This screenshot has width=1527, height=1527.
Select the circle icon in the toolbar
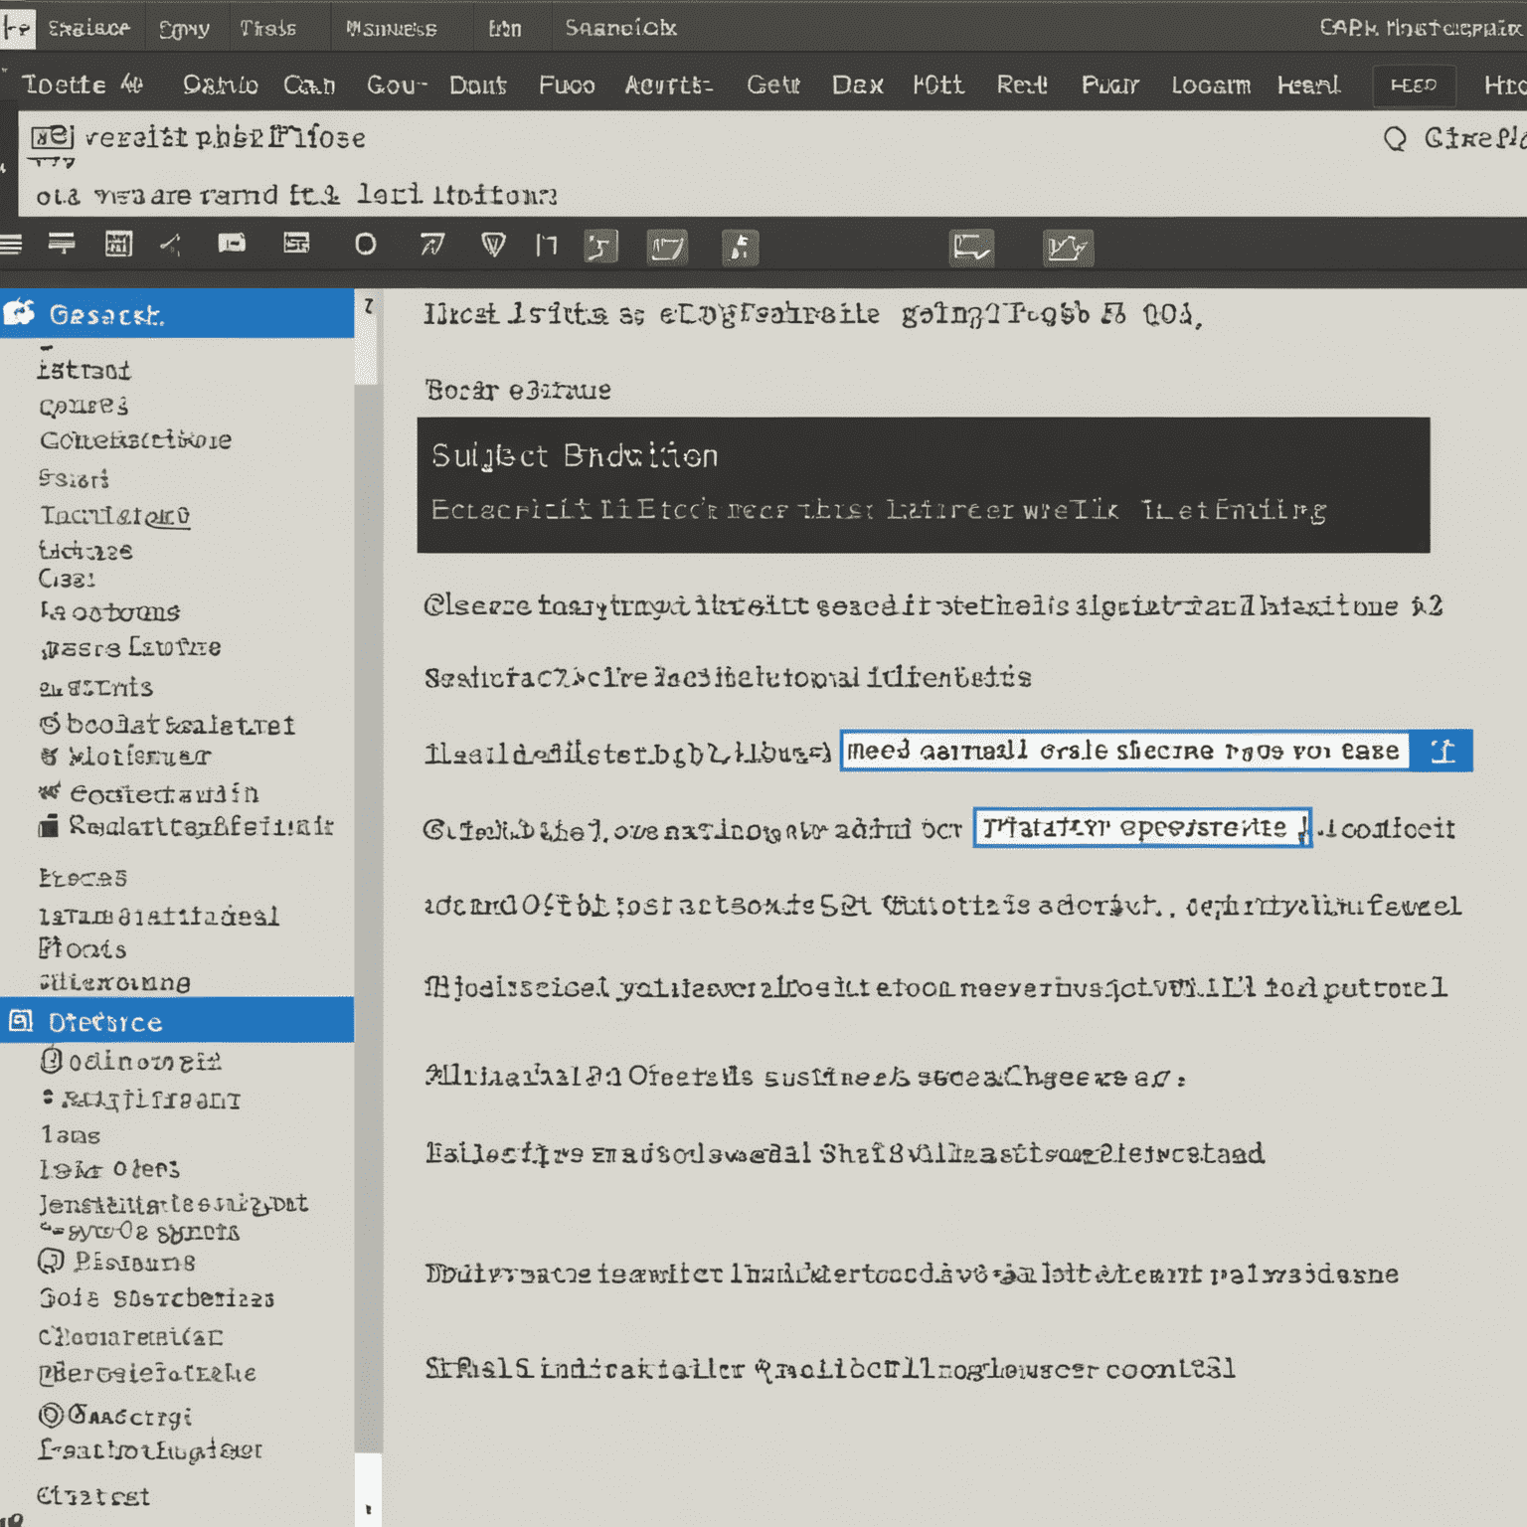pyautogui.click(x=366, y=245)
